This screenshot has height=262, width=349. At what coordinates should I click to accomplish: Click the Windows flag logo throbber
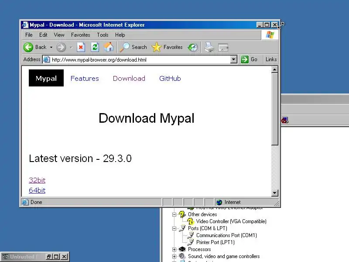[270, 35]
